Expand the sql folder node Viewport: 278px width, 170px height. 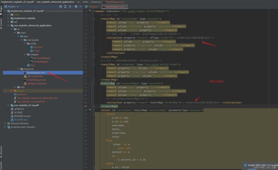click(x=8, y=22)
